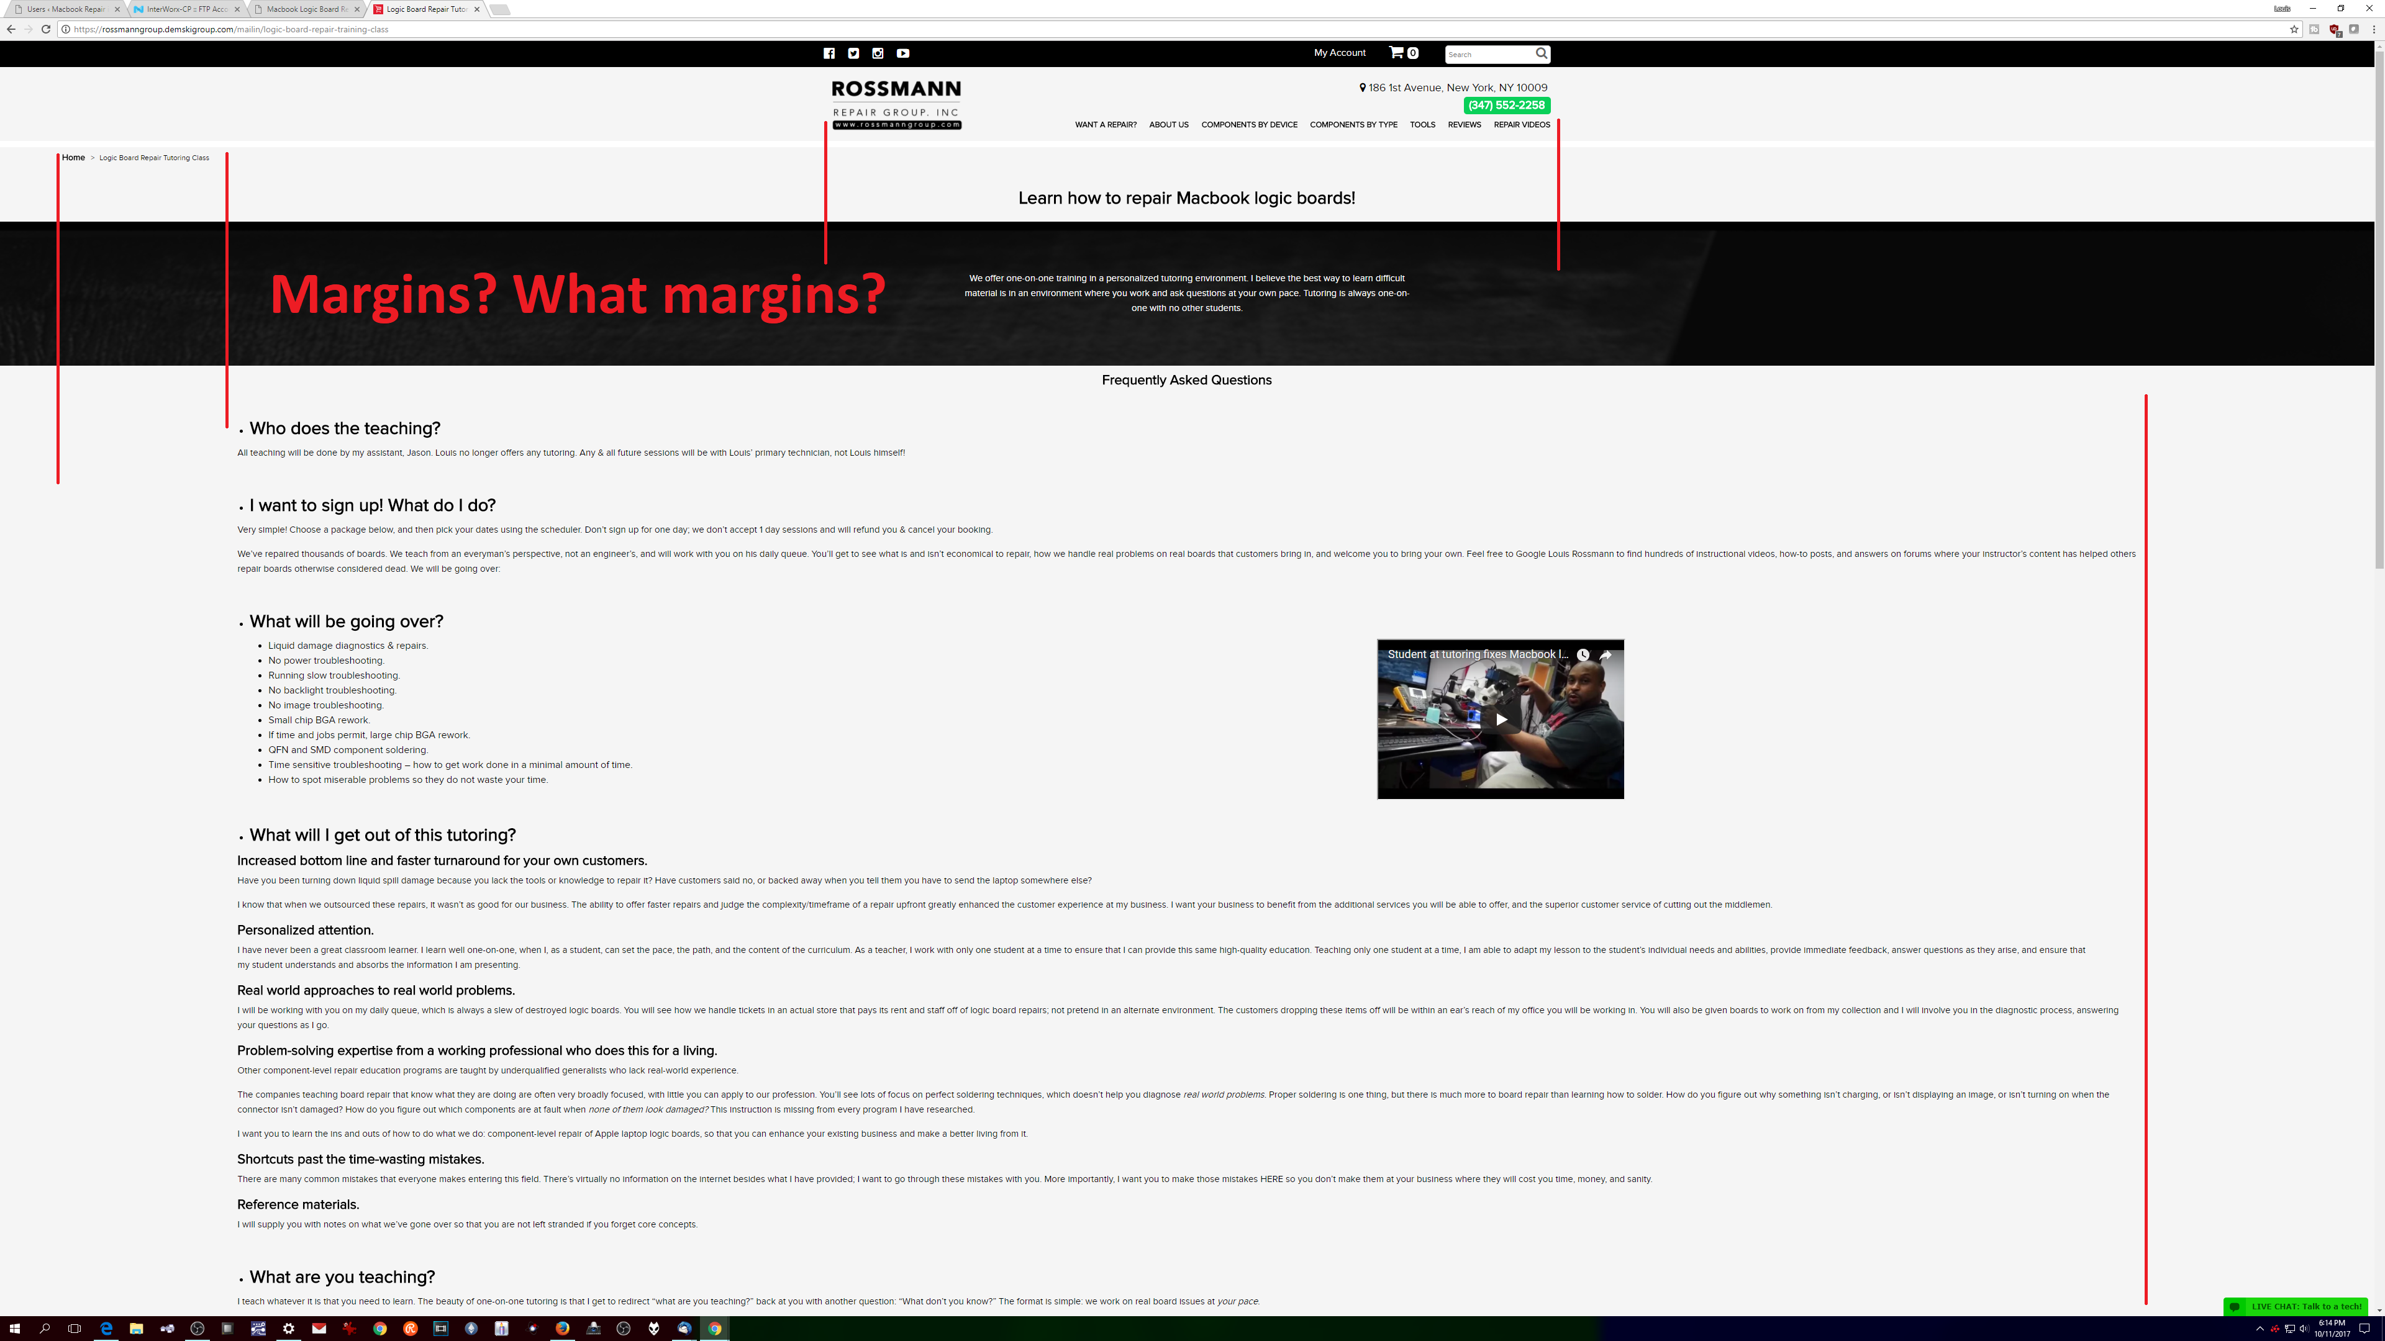The image size is (2385, 1341).
Task: Open the WANT A REPAIR? menu
Action: pyautogui.click(x=1106, y=124)
